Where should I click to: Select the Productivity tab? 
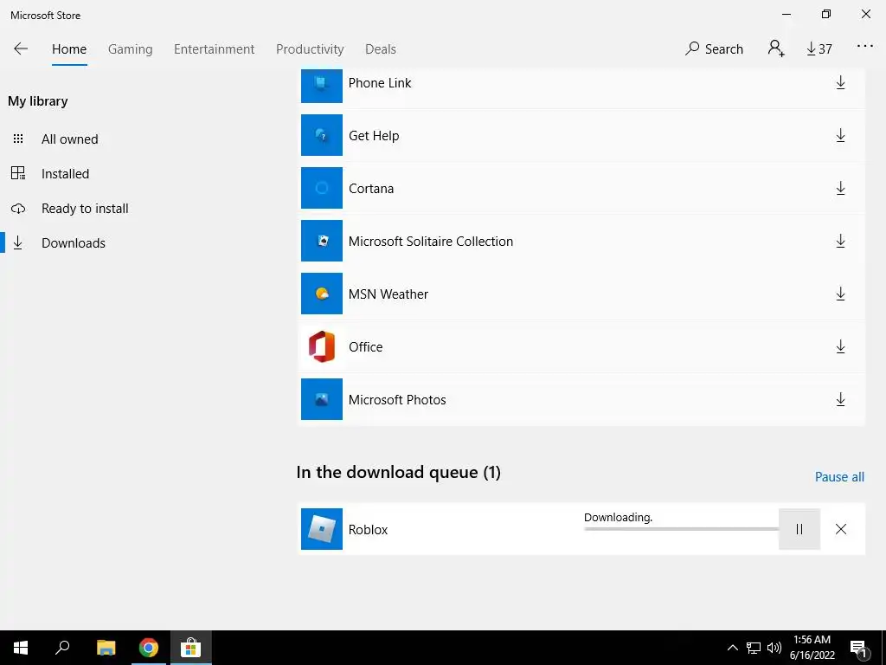310,49
